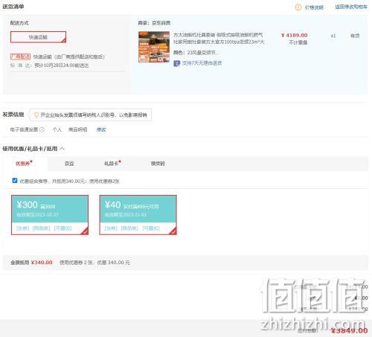Collapse the 使用优惠/礼品卡/抵用 section

coord(62,149)
